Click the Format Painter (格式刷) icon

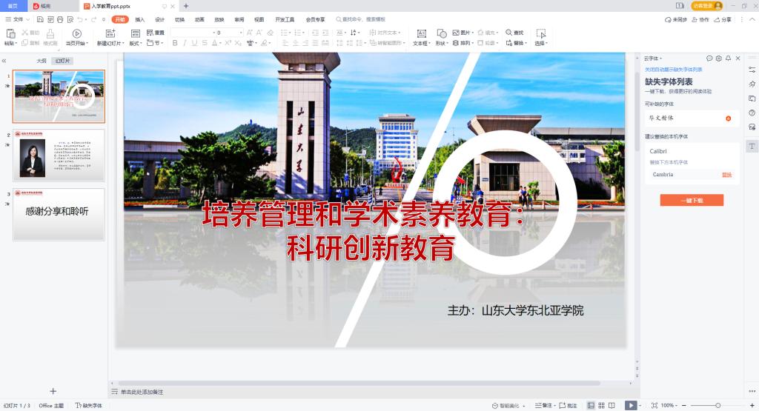[x=50, y=33]
